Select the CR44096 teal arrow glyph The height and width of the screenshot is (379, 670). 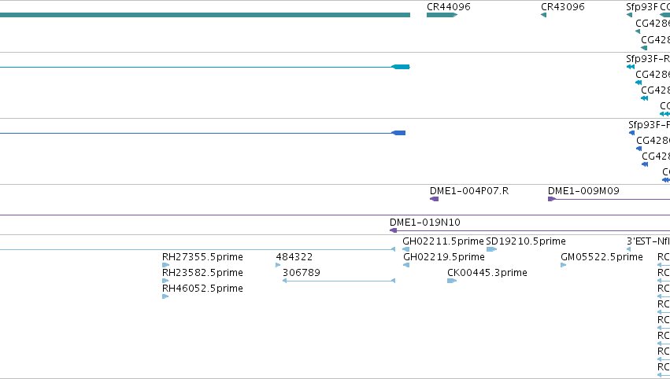442,15
